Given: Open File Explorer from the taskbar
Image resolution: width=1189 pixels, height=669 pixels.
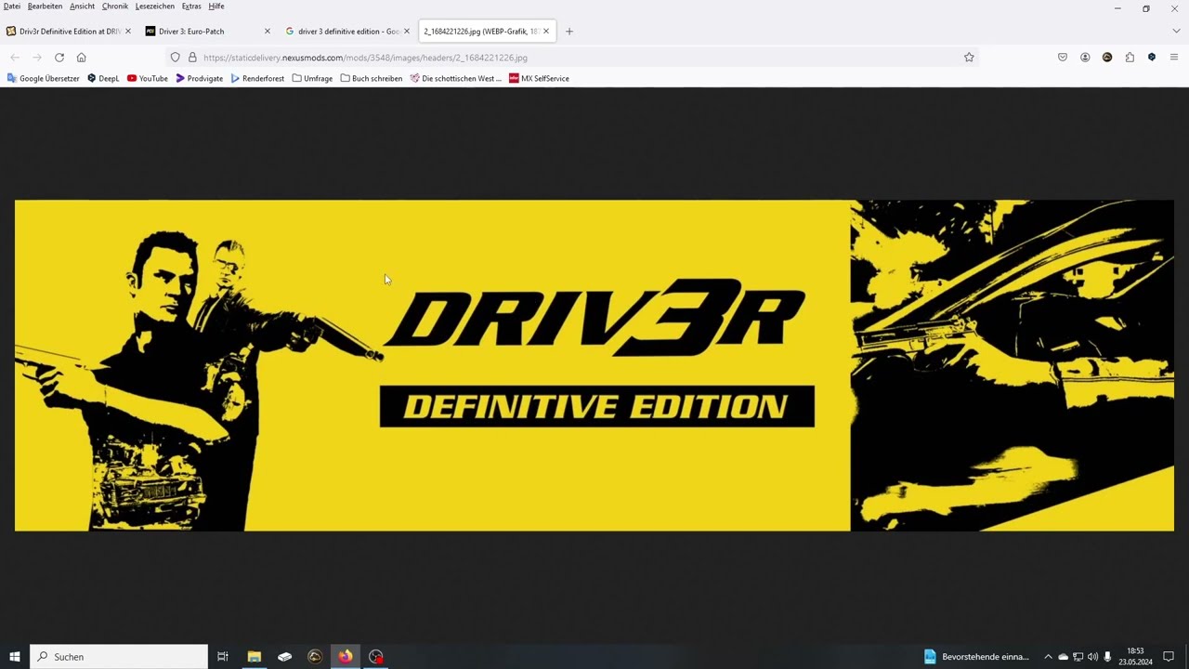Looking at the screenshot, I should [x=254, y=656].
